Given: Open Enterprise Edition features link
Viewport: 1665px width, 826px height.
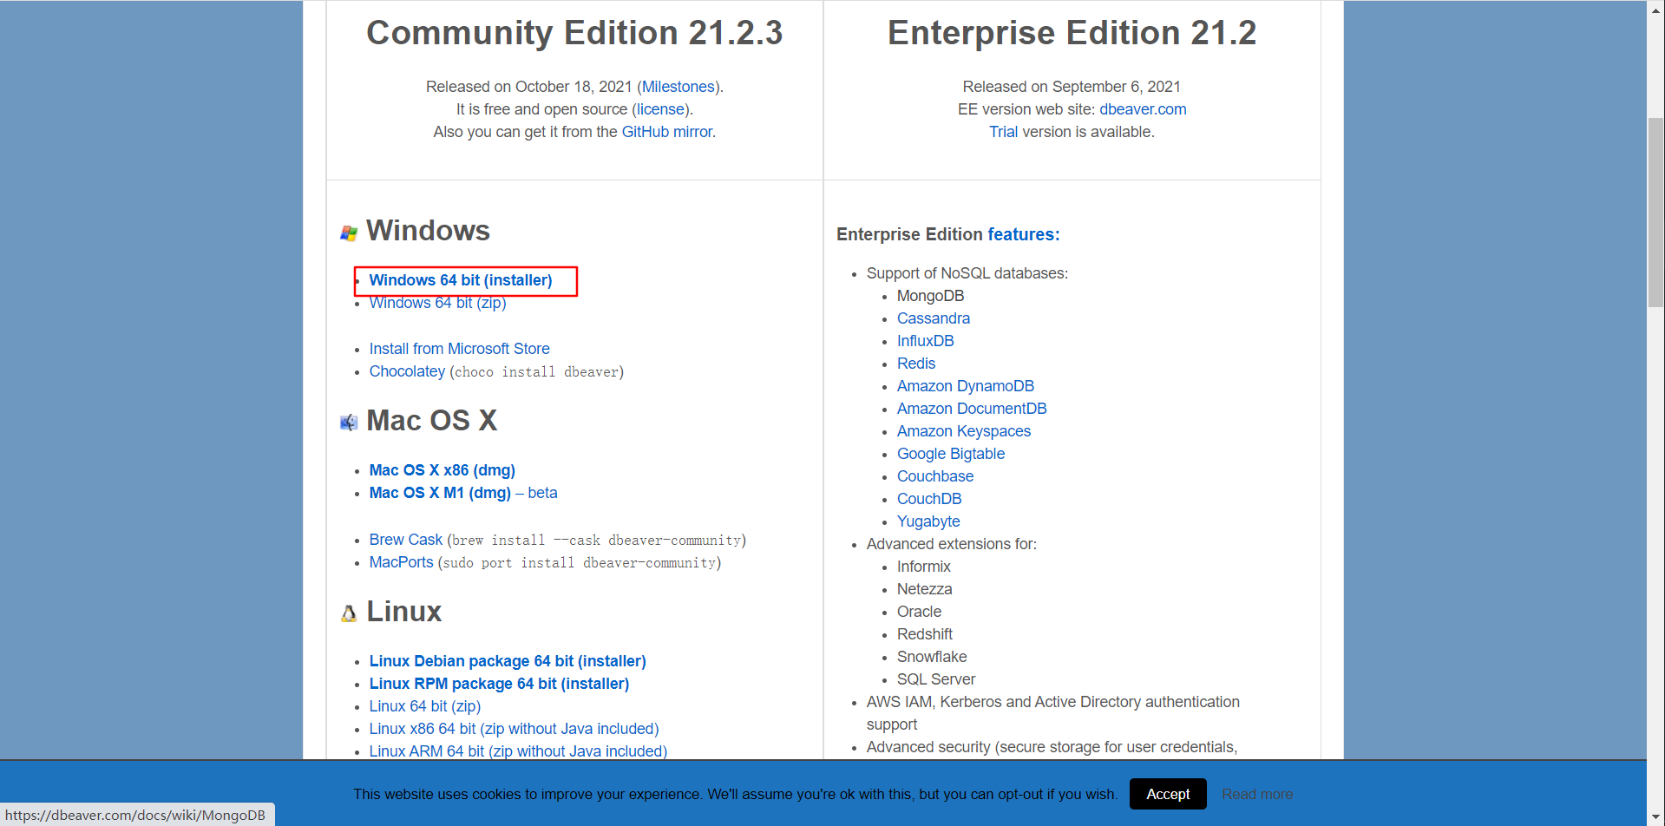Looking at the screenshot, I should [x=1023, y=234].
